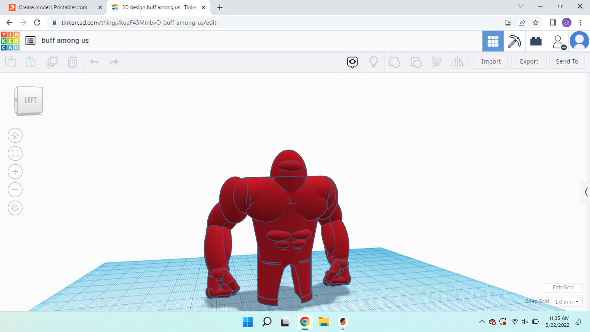The image size is (590, 332).
Task: Toggle perspective/orthographic view cube icon
Action: 15,208
